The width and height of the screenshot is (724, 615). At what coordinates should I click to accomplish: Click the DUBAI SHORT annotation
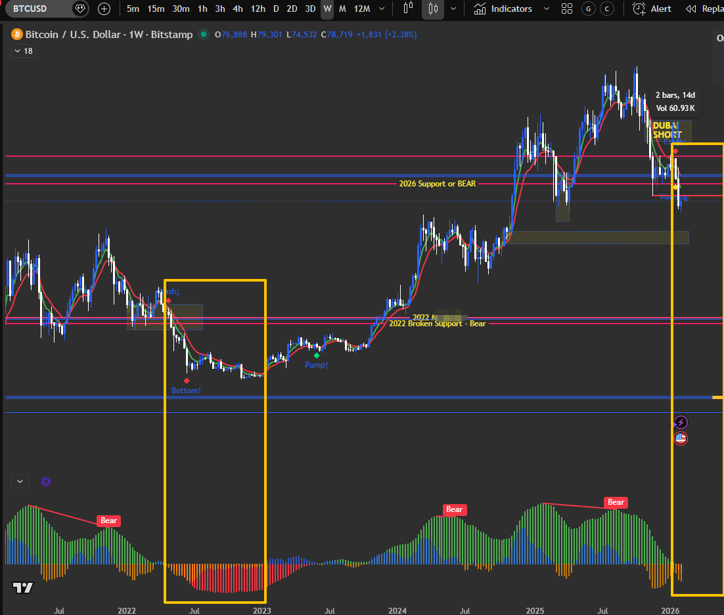(x=667, y=130)
